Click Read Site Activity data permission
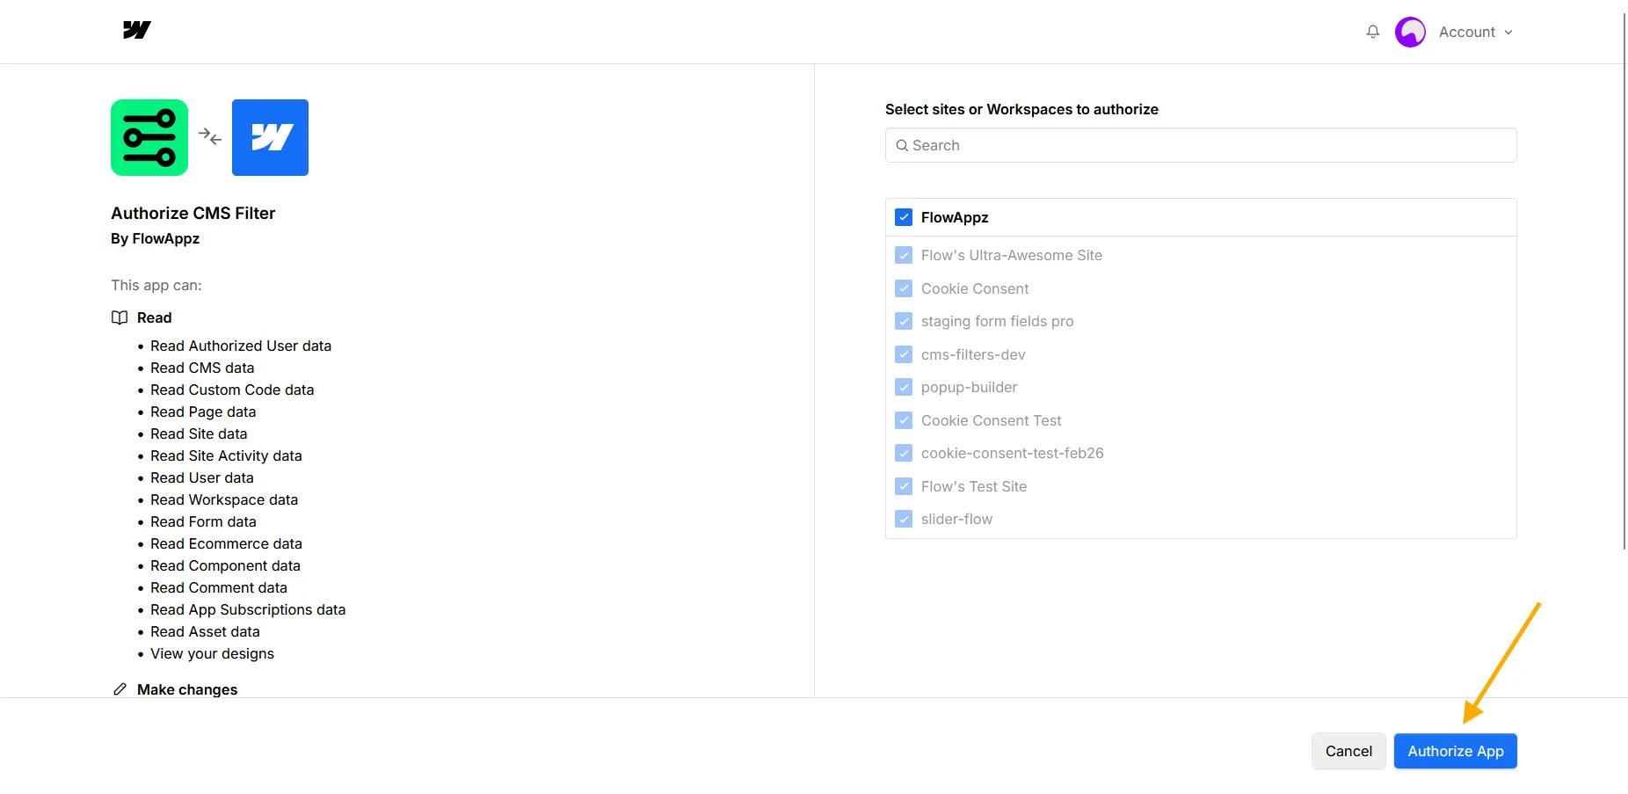This screenshot has height=794, width=1628. 226,455
